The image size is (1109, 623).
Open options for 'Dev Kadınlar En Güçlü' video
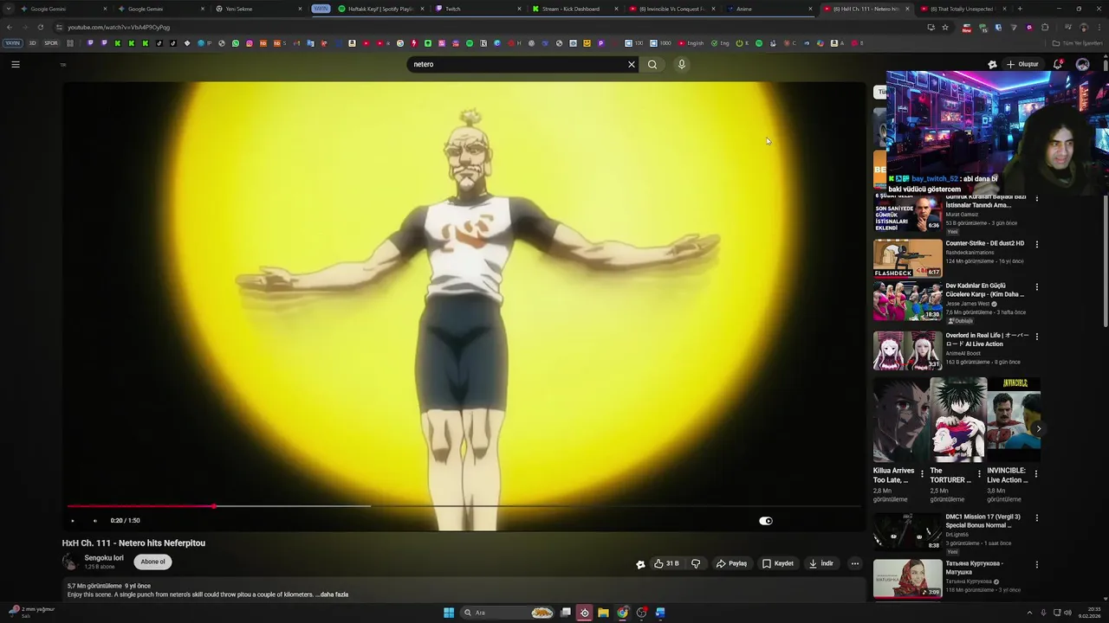pos(1037,286)
